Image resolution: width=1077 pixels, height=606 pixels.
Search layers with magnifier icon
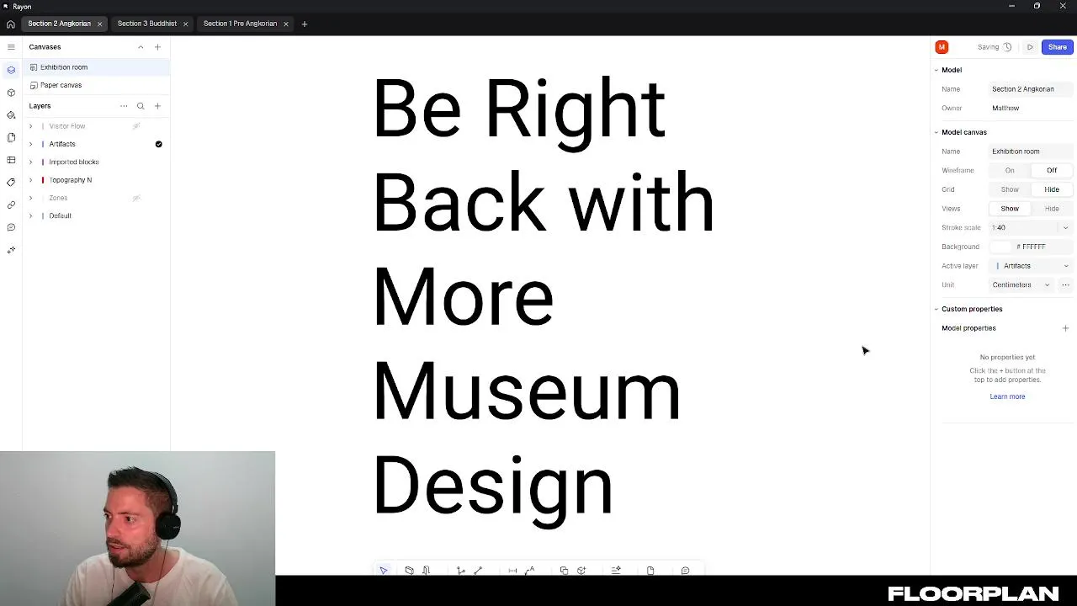[141, 106]
